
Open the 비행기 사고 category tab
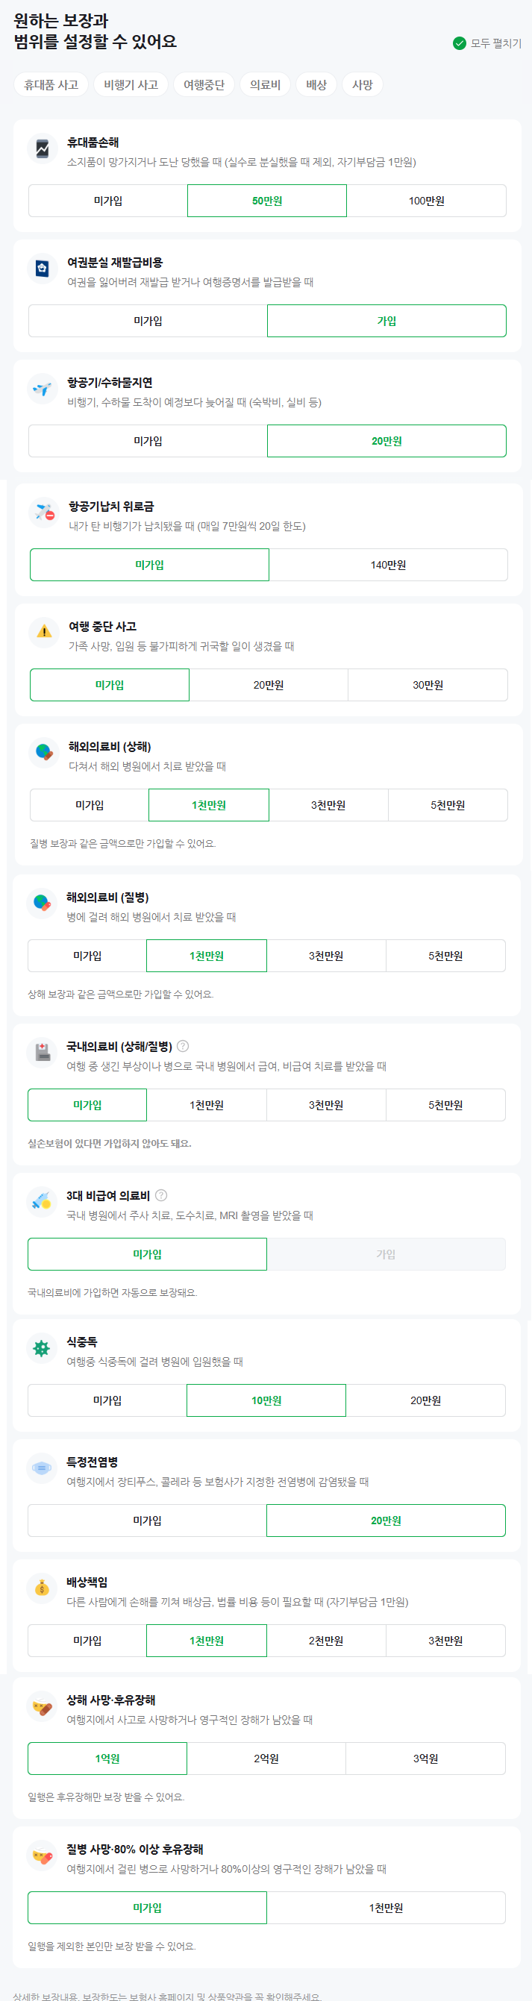(x=131, y=84)
